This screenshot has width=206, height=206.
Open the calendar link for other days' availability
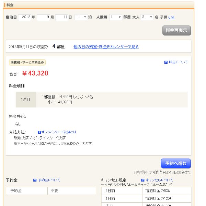(106, 47)
